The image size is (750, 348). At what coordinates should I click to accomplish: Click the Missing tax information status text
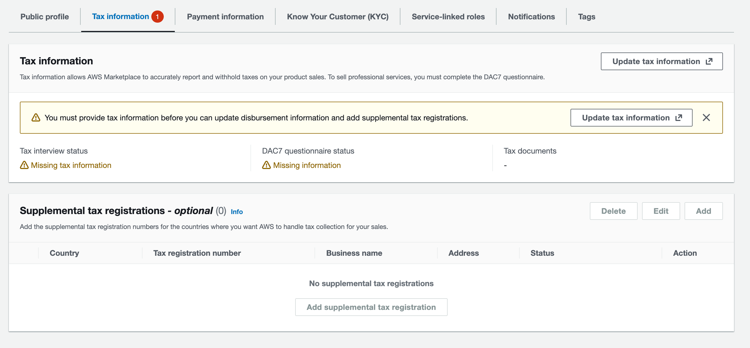click(71, 165)
